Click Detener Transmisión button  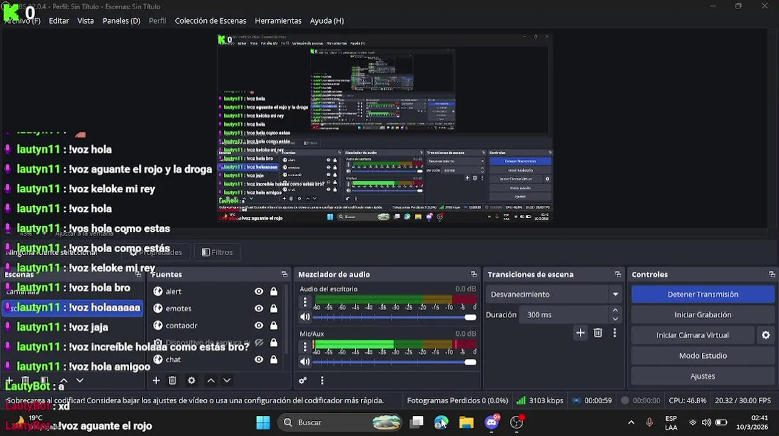pyautogui.click(x=703, y=294)
